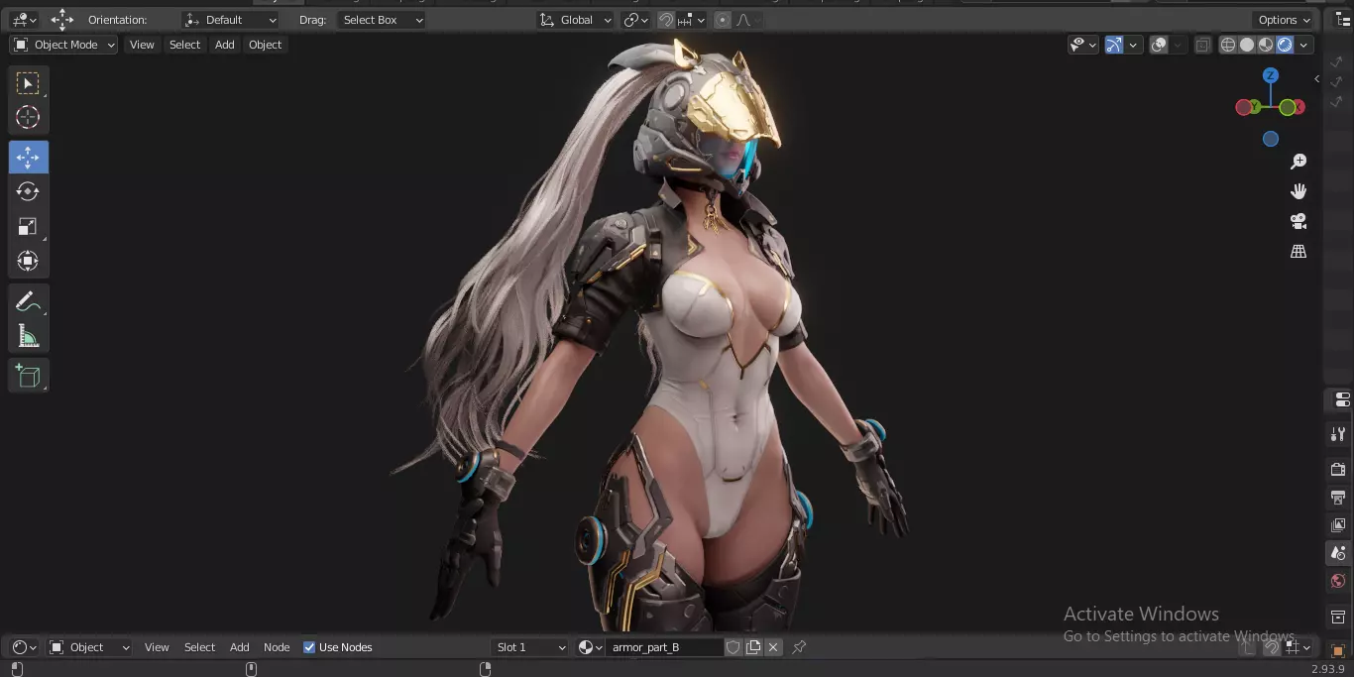Screen dimensions: 1354x677
Task: Toggle snapping magnet in viewport header
Action: pos(667,20)
